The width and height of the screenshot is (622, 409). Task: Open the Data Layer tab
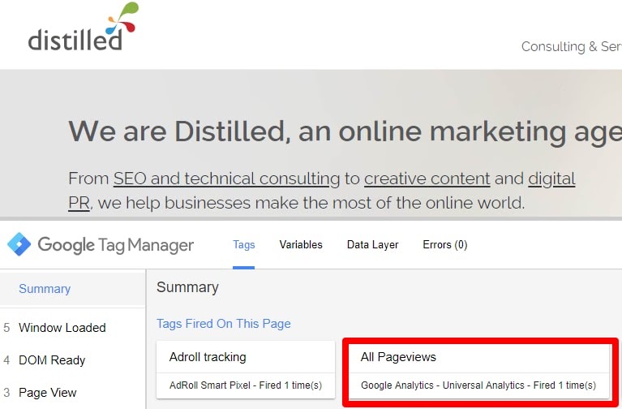click(x=372, y=244)
